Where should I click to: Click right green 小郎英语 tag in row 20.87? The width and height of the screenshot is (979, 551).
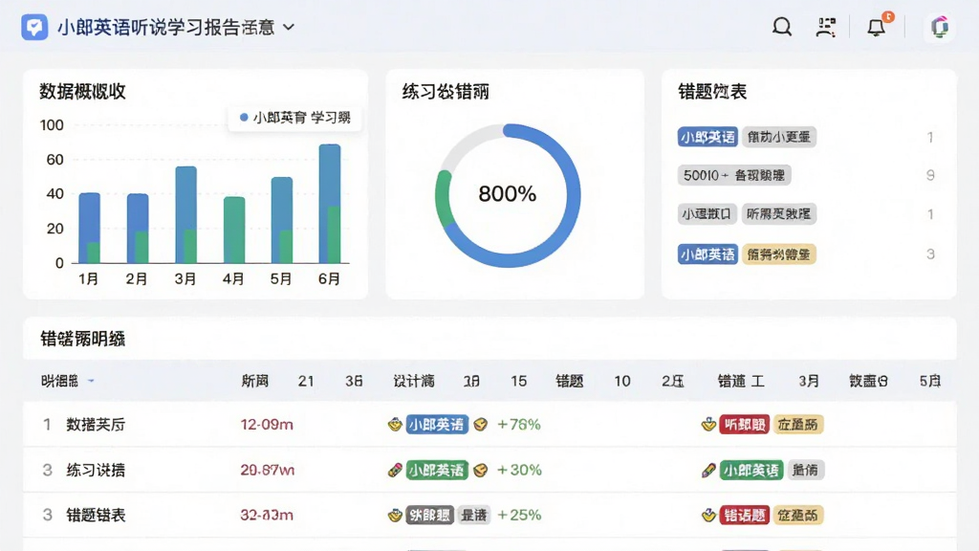coord(751,470)
